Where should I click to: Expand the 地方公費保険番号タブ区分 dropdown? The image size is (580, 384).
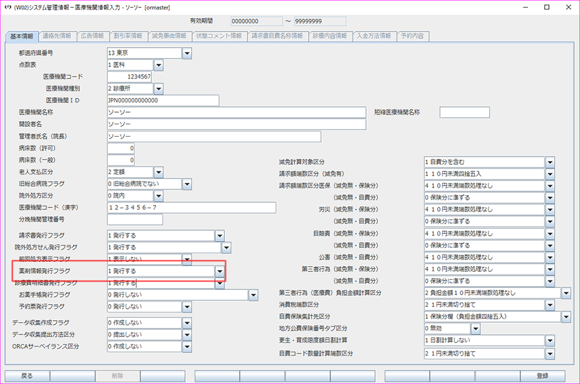coord(476,329)
